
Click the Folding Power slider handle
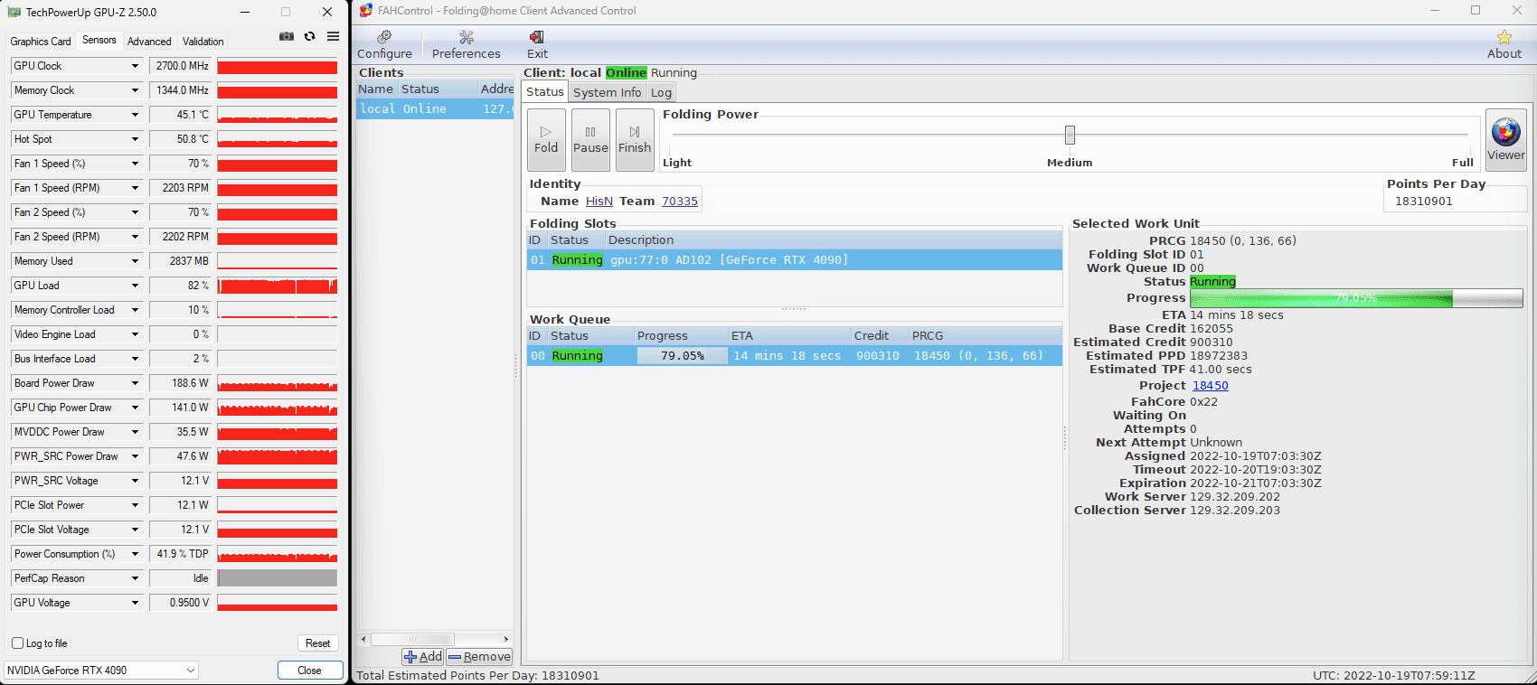tap(1070, 136)
